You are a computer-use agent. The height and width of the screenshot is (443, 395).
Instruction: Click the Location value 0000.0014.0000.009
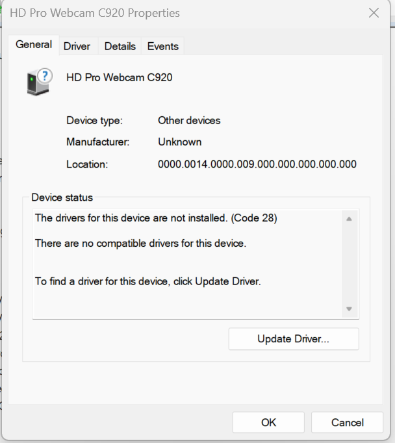pos(257,164)
